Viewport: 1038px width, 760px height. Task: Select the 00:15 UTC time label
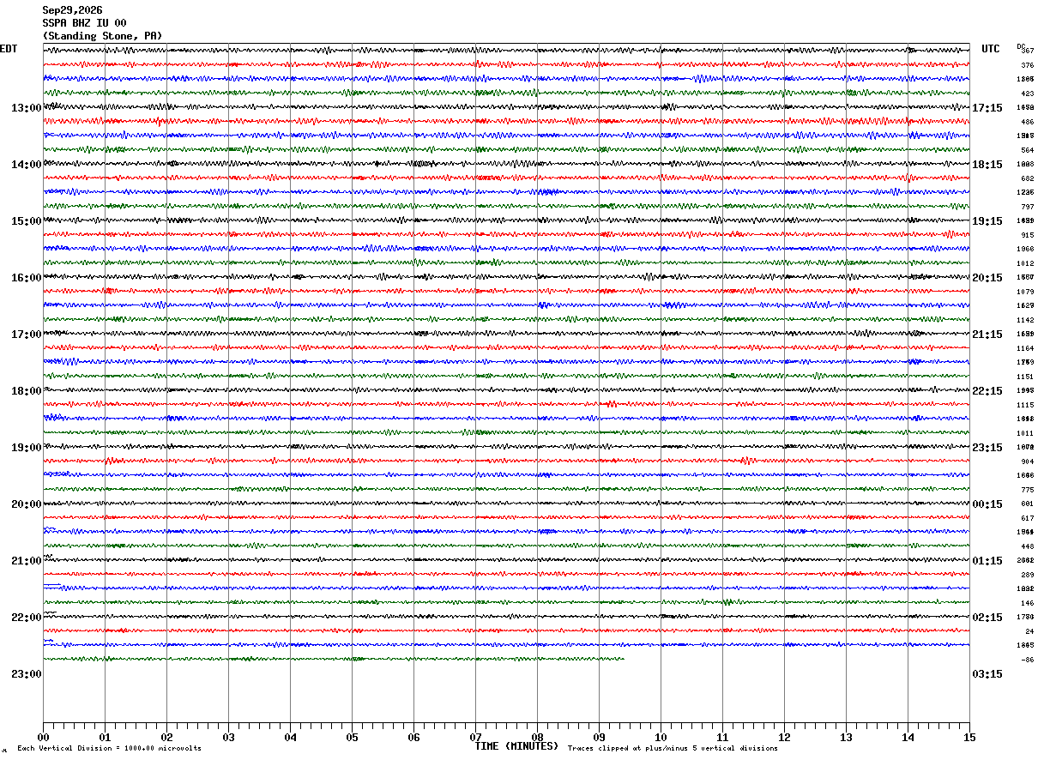[987, 504]
